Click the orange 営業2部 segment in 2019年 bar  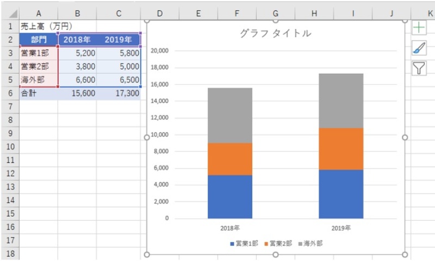point(340,149)
